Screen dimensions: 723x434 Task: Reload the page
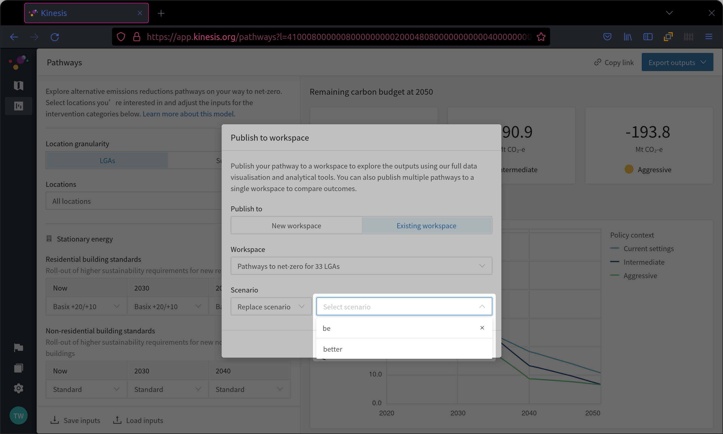coord(55,37)
